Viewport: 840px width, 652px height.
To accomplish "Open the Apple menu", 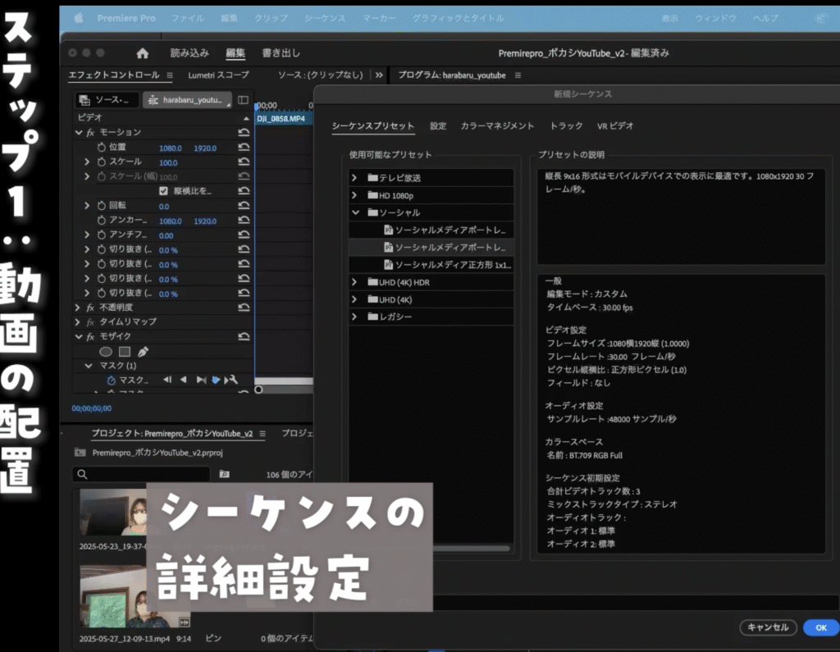I will click(x=78, y=18).
